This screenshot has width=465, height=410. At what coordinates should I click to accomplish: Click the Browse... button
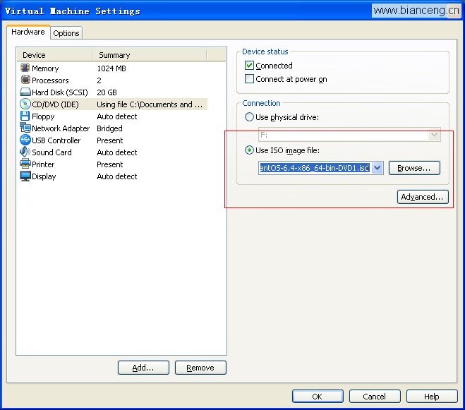pyautogui.click(x=414, y=168)
